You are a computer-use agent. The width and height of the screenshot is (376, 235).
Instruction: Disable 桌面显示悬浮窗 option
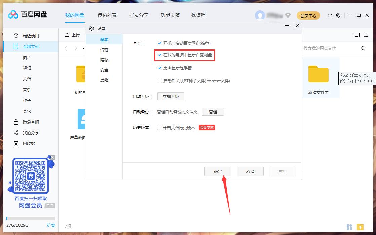point(160,68)
